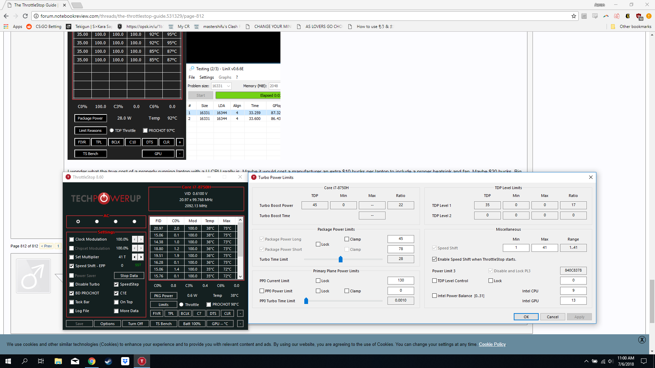Viewport: 655px width, 368px height.
Task: Reload the page with the refresh icon
Action: pyautogui.click(x=25, y=16)
